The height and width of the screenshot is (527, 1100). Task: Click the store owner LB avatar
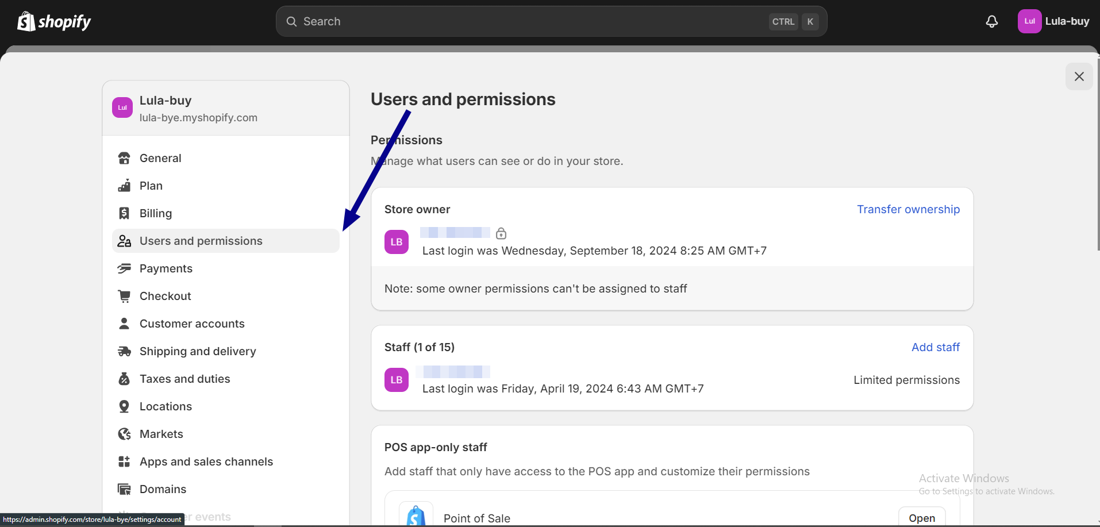pos(397,242)
